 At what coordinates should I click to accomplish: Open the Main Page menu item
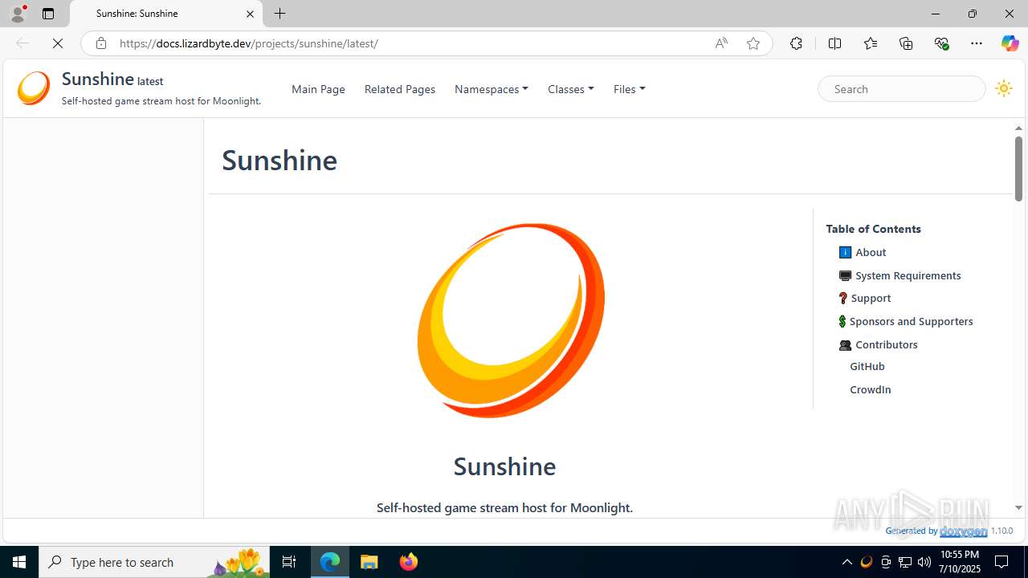(x=318, y=89)
